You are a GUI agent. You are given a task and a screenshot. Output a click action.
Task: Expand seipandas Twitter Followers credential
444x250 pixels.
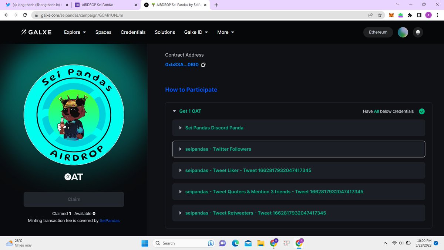point(299,149)
